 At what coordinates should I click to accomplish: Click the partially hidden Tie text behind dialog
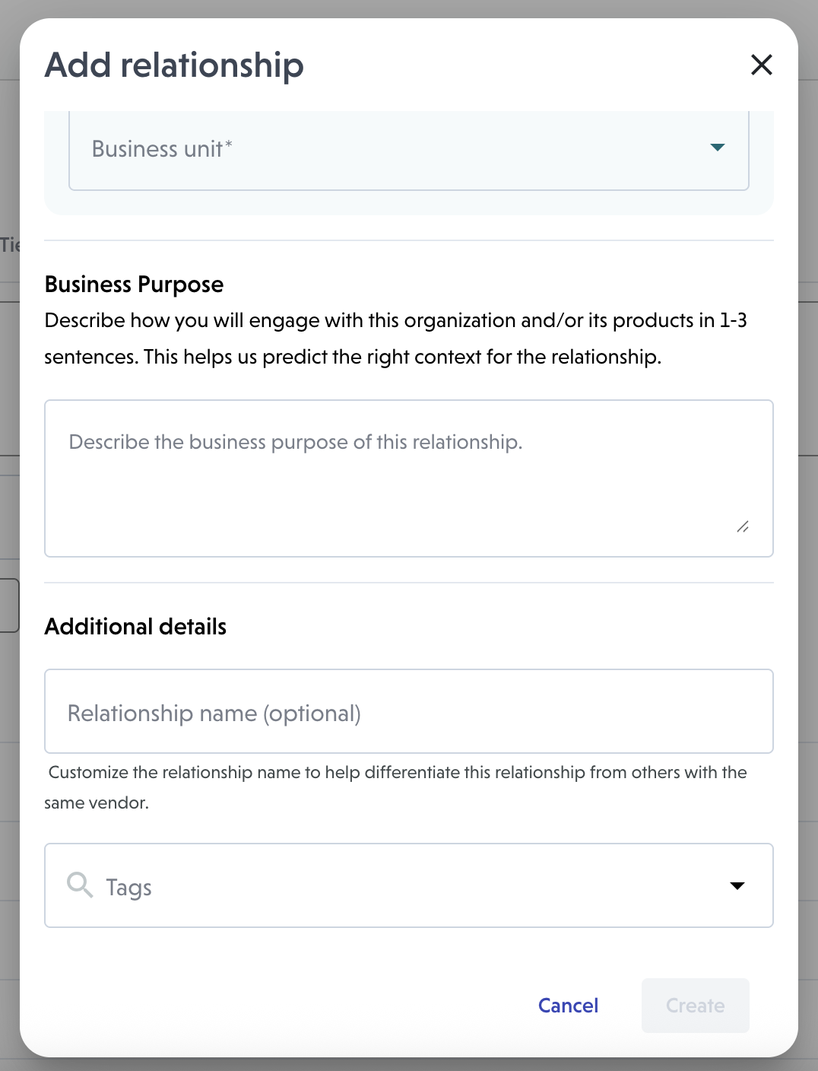pos(9,245)
